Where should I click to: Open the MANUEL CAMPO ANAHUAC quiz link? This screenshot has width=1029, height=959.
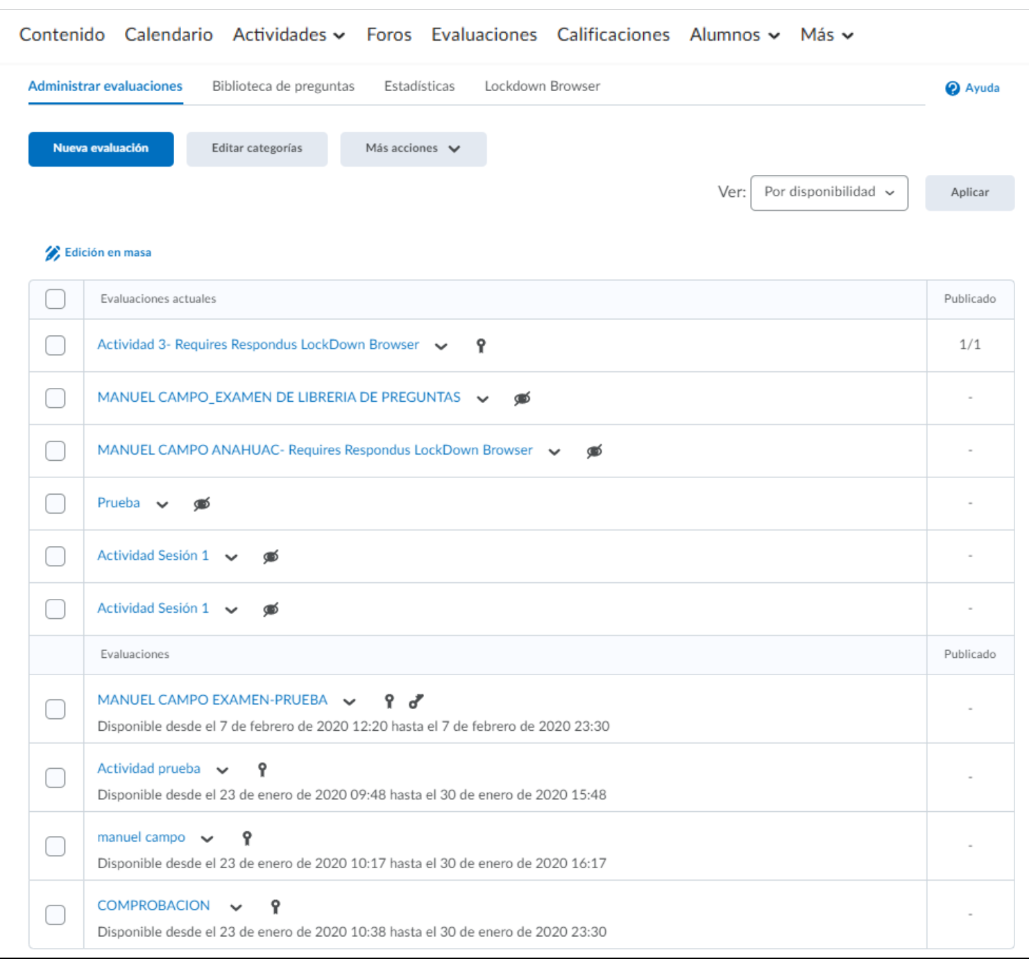pos(315,450)
